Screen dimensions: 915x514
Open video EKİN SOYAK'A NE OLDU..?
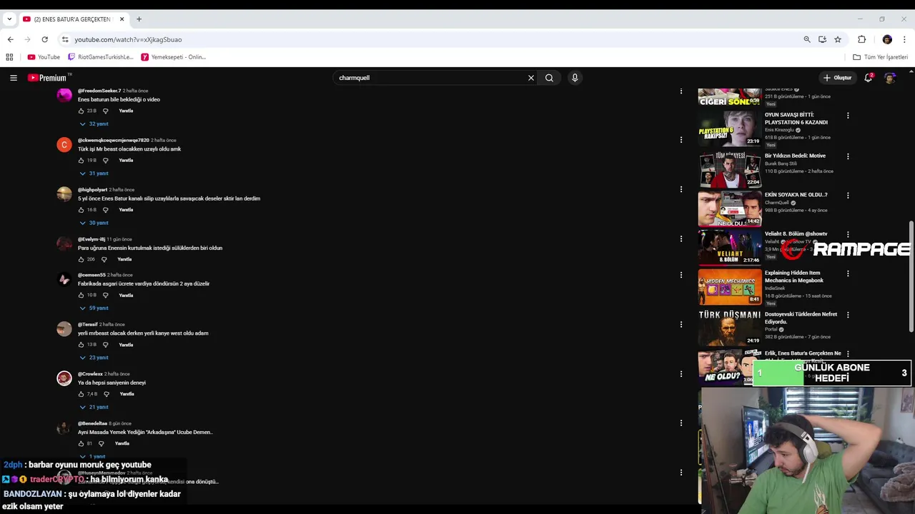(796, 195)
